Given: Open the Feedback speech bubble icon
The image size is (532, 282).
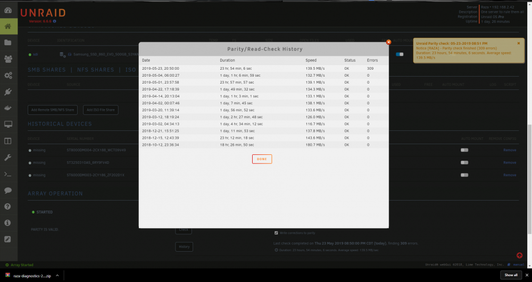Looking at the screenshot, I should [x=8, y=190].
